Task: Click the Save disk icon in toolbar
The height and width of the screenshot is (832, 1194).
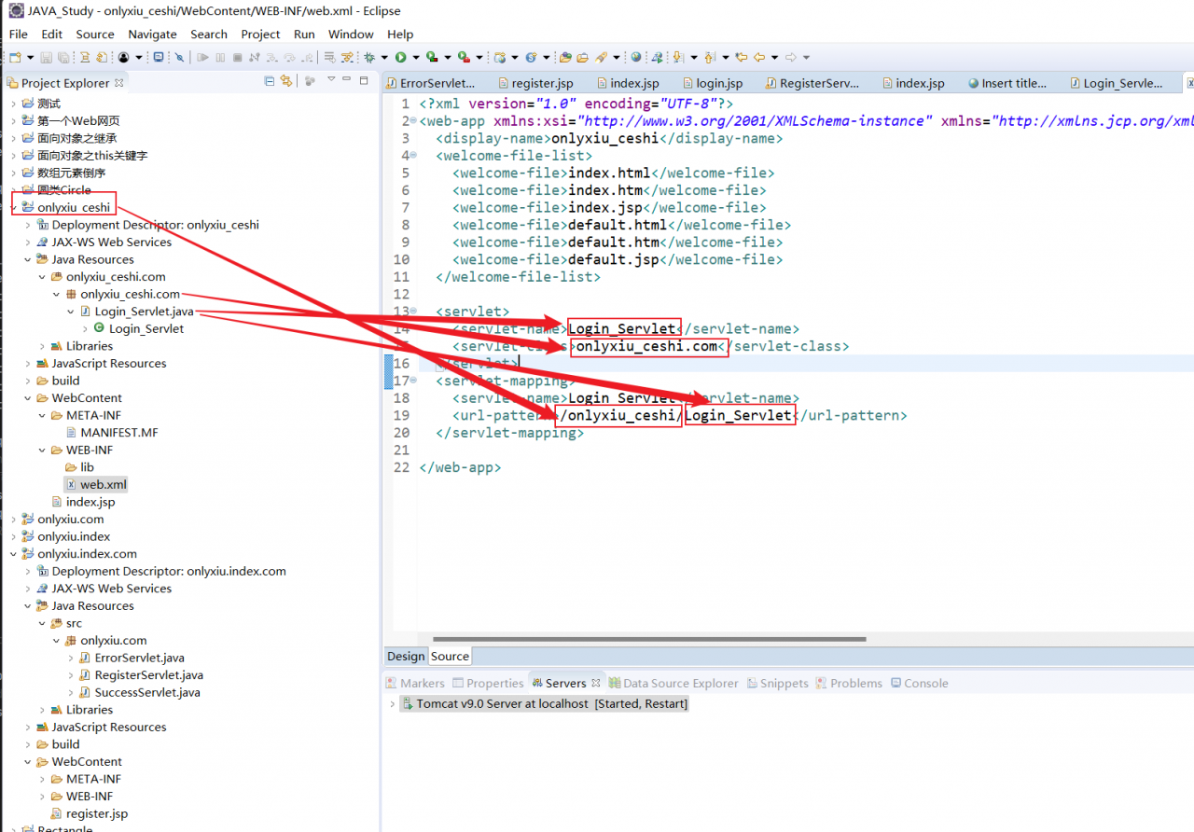Action: point(47,57)
